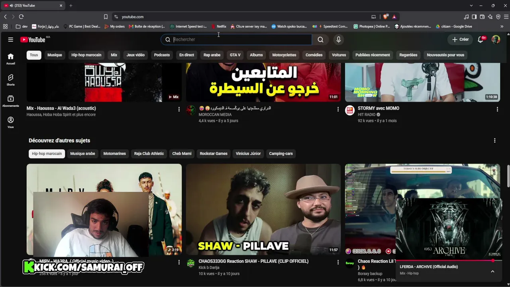The height and width of the screenshot is (287, 510).
Task: Click the search magnifier button
Action: pos(320,39)
